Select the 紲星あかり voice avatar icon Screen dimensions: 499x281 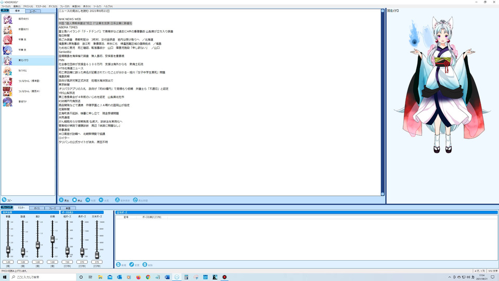pos(8,29)
